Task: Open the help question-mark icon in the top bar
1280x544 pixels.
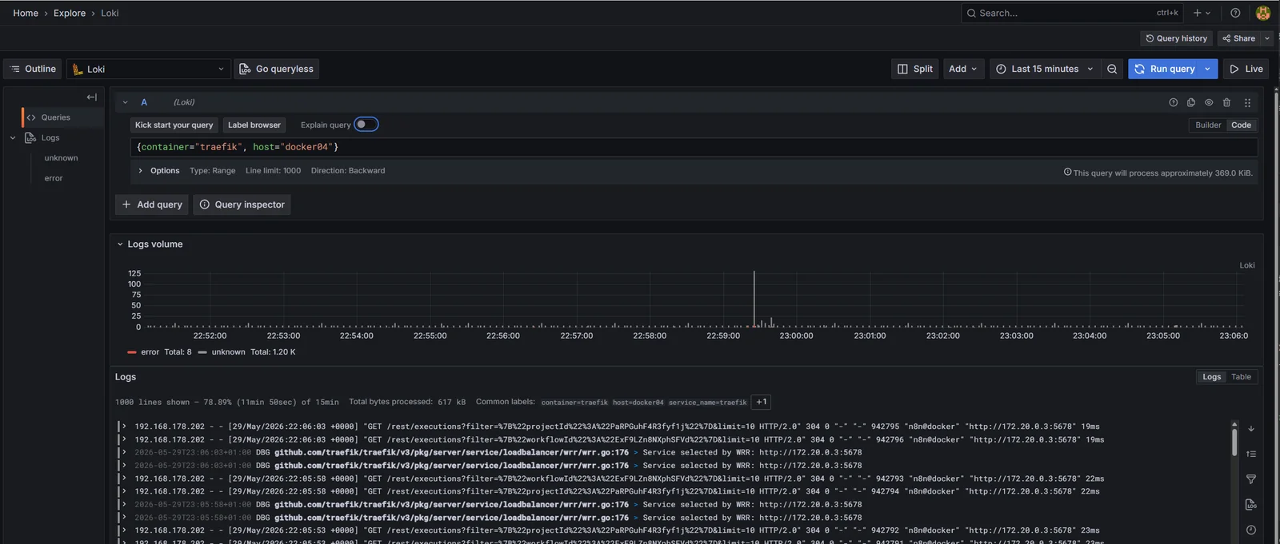Action: 1235,13
